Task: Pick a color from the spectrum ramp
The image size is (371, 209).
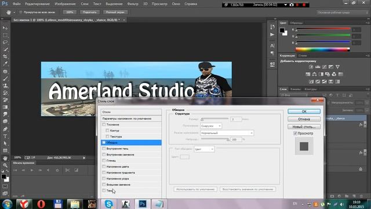Action: tap(322, 49)
